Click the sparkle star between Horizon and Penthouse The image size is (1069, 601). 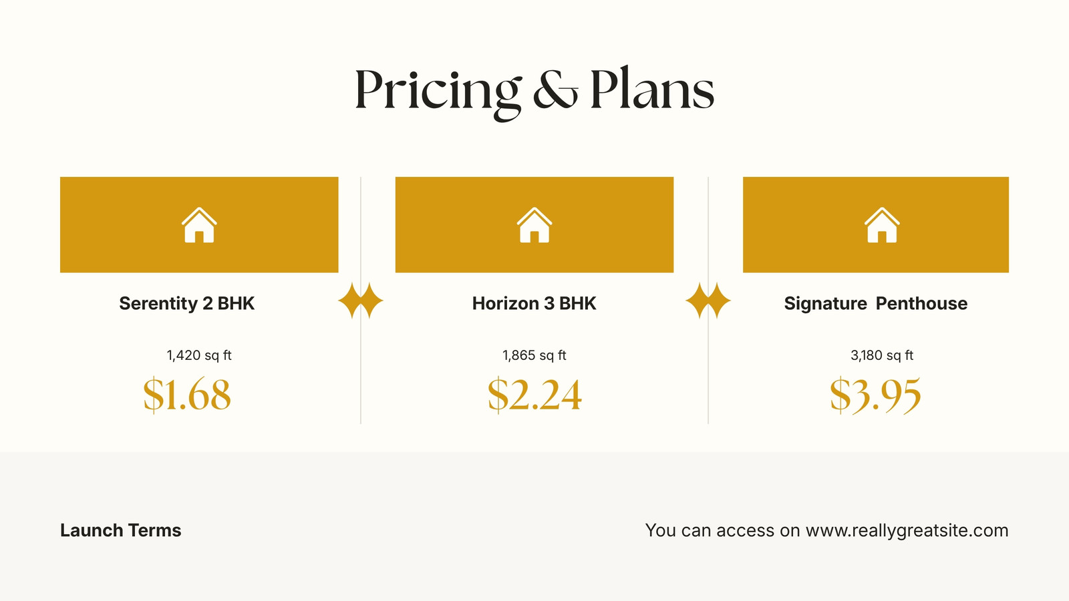tap(708, 300)
